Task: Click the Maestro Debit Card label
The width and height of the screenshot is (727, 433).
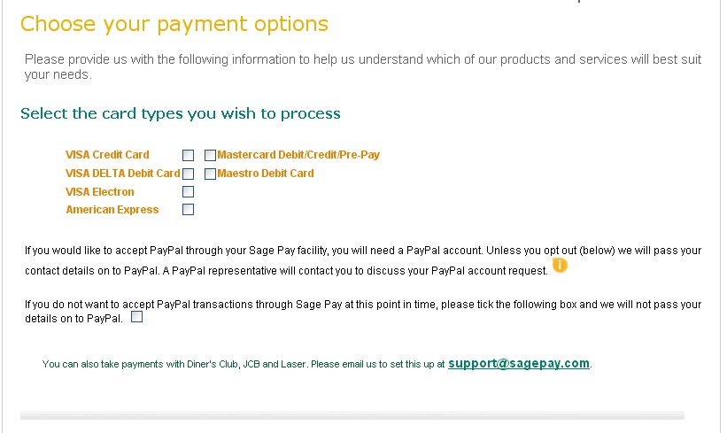Action: pyautogui.click(x=265, y=174)
